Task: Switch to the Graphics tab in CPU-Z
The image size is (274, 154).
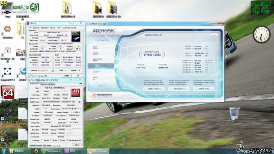Action: click(x=66, y=28)
